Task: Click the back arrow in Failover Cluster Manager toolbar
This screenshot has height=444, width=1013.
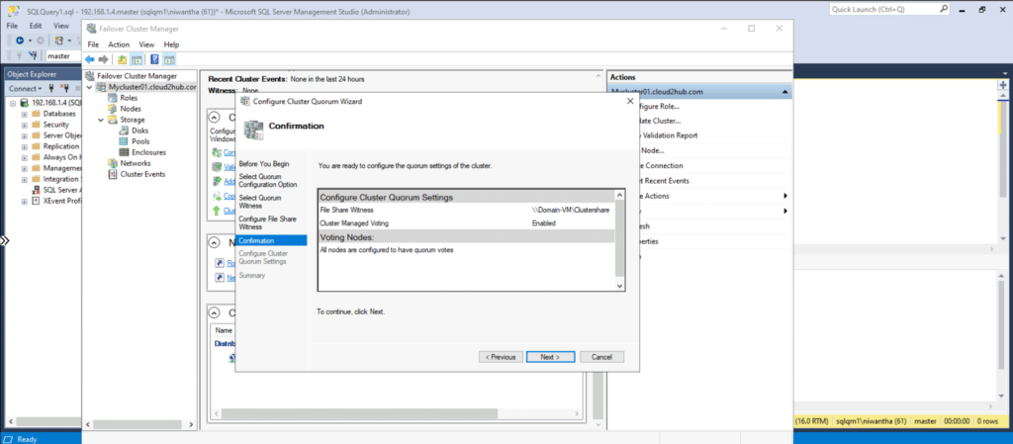Action: click(x=90, y=59)
